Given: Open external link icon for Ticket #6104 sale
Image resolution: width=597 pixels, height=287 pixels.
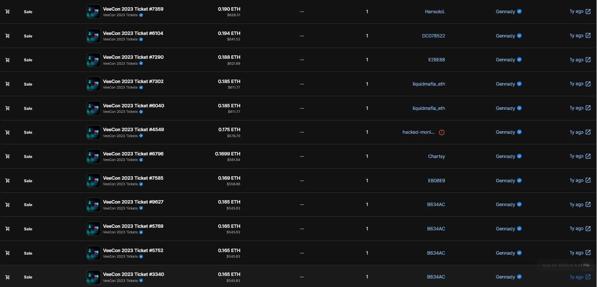Looking at the screenshot, I should tap(588, 35).
